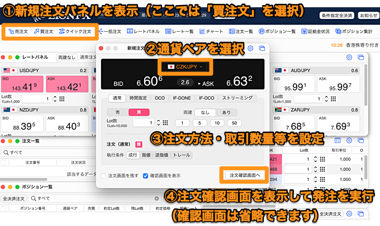Click 条件指定全決済 button in header
This screenshot has width=380, height=226.
tap(336, 16)
